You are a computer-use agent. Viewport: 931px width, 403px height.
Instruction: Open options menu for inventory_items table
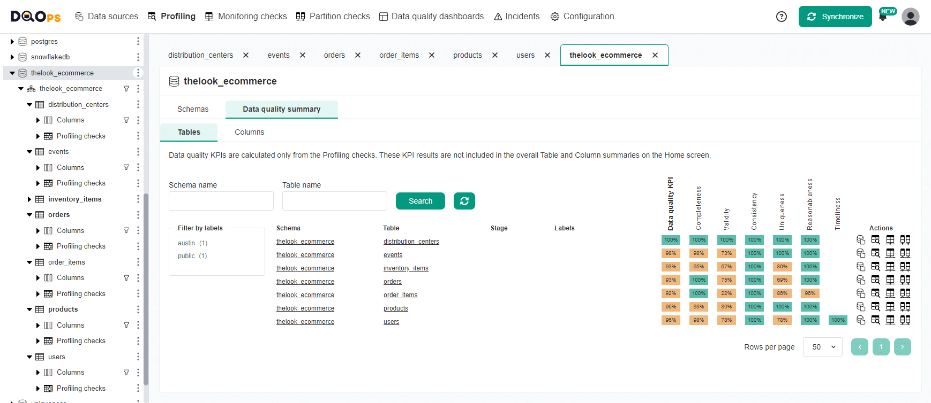point(138,199)
